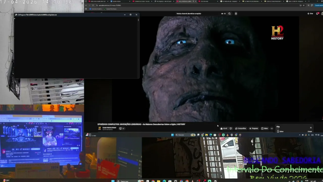The height and width of the screenshot is (182, 323).
Task: Click the YouTube magnifier search button
Action: point(229,14)
